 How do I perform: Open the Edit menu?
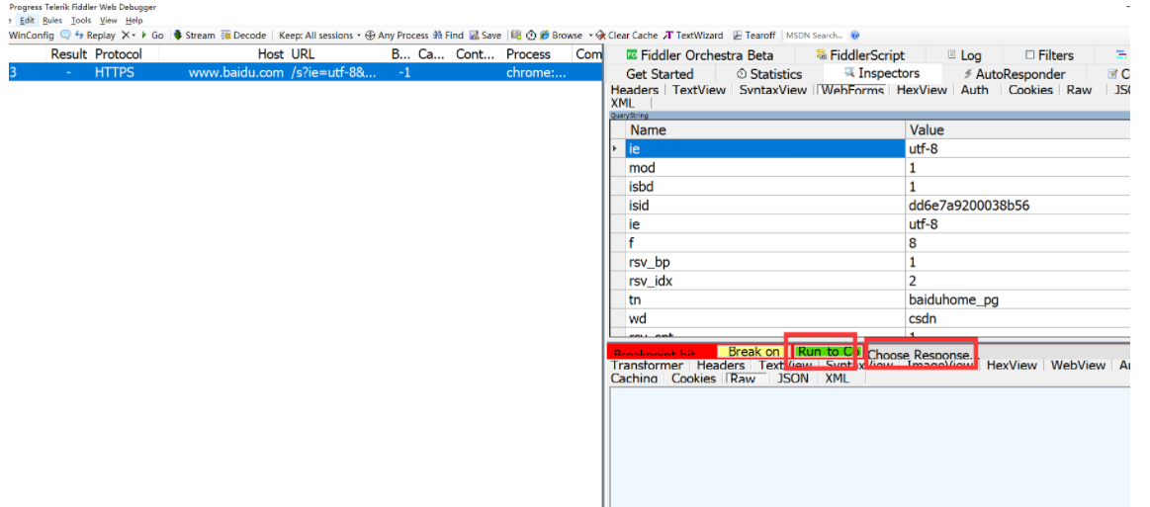tap(27, 21)
